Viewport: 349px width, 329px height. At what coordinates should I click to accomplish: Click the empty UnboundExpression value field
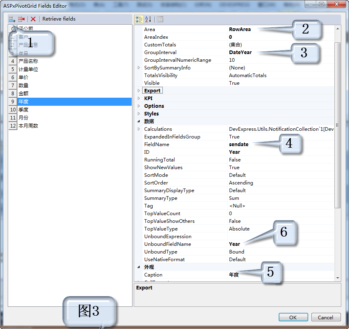click(281, 237)
